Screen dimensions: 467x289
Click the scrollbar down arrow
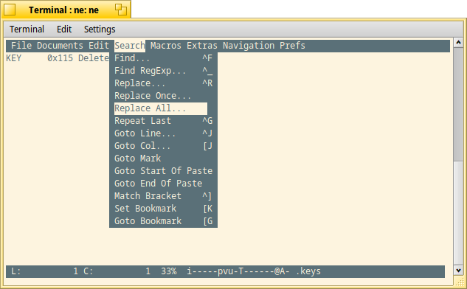click(458, 271)
